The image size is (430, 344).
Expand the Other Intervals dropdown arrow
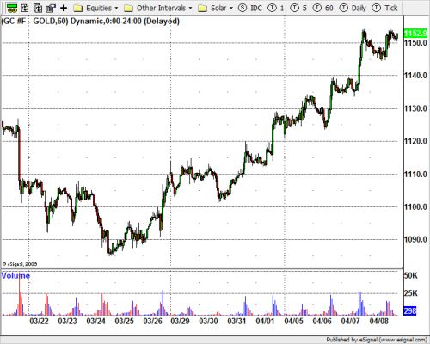[x=190, y=8]
